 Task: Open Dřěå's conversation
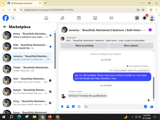coord(27,47)
